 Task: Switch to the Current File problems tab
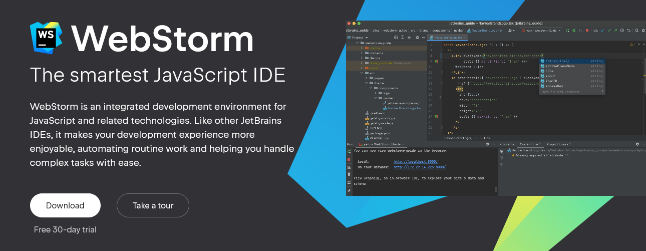[530, 144]
